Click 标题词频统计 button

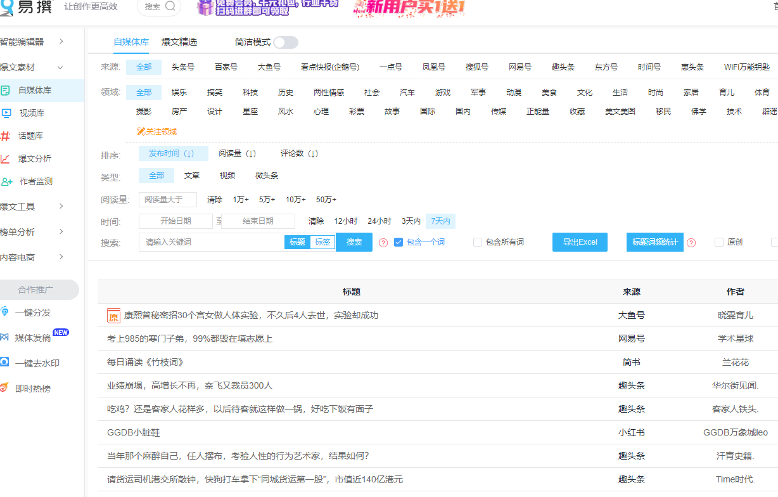point(655,242)
